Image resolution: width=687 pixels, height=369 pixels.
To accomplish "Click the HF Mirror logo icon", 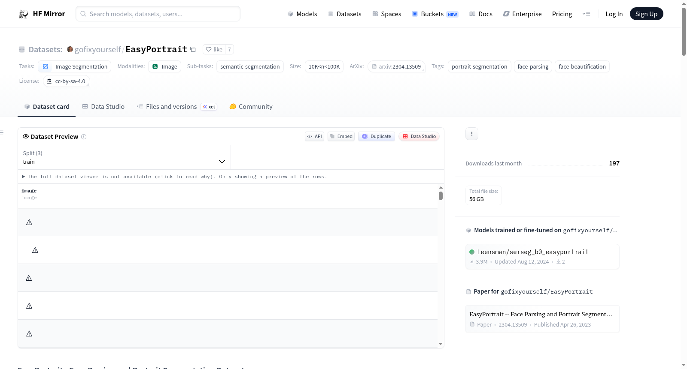I will 24,14.
